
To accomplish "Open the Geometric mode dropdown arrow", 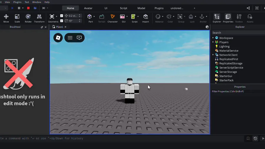I will point(57,16).
